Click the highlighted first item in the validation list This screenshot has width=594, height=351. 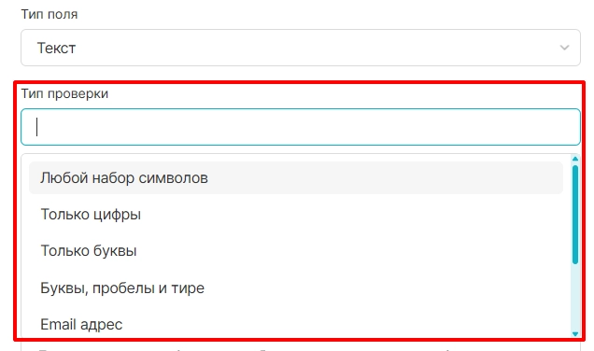coord(296,178)
